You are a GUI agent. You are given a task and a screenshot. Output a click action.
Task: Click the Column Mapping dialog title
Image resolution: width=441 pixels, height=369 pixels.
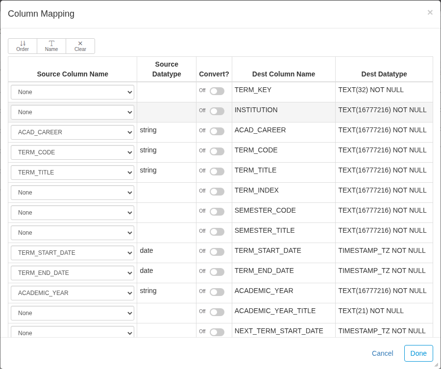point(41,14)
